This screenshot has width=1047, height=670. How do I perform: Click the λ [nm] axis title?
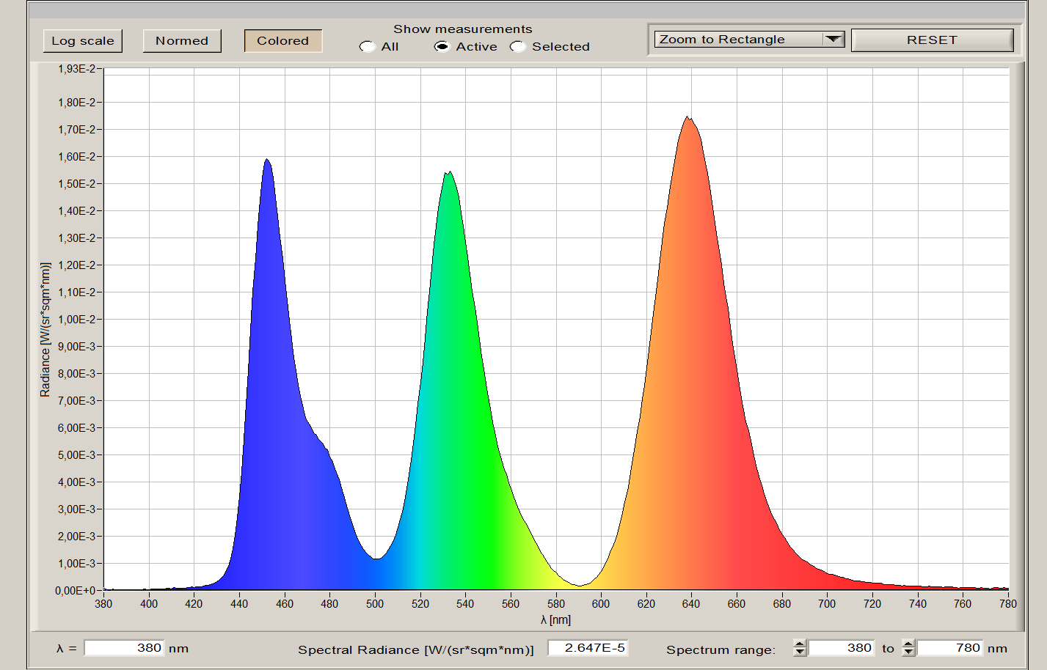coord(555,620)
